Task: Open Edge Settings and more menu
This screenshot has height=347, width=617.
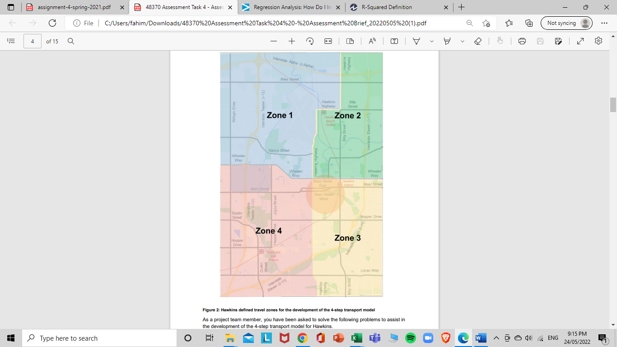Action: click(605, 23)
